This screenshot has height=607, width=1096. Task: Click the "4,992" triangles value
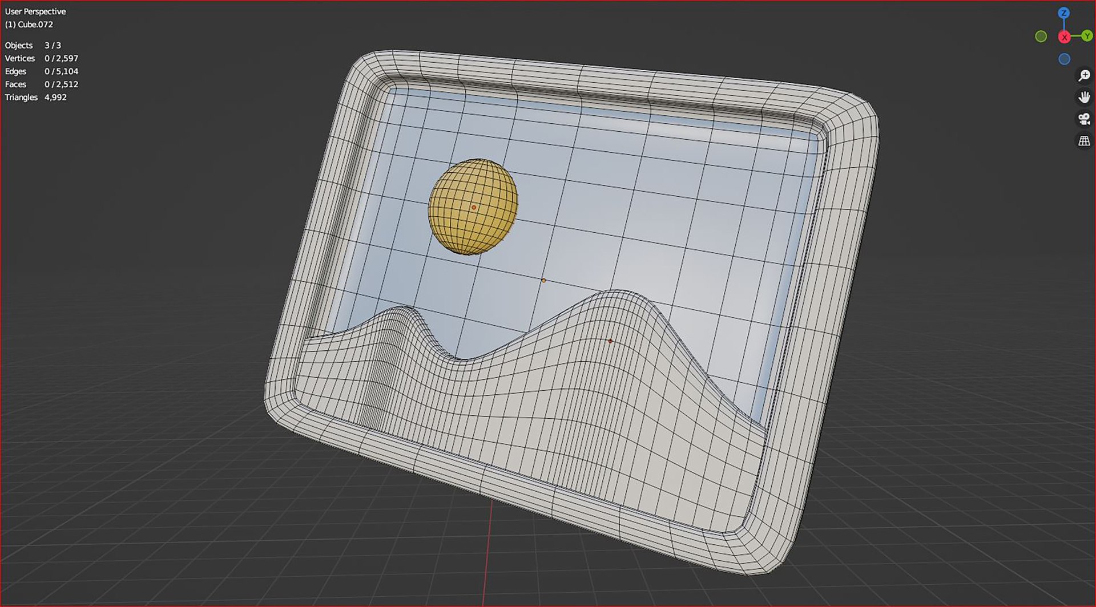click(x=56, y=98)
